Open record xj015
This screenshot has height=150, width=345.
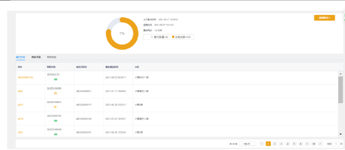tap(20, 105)
